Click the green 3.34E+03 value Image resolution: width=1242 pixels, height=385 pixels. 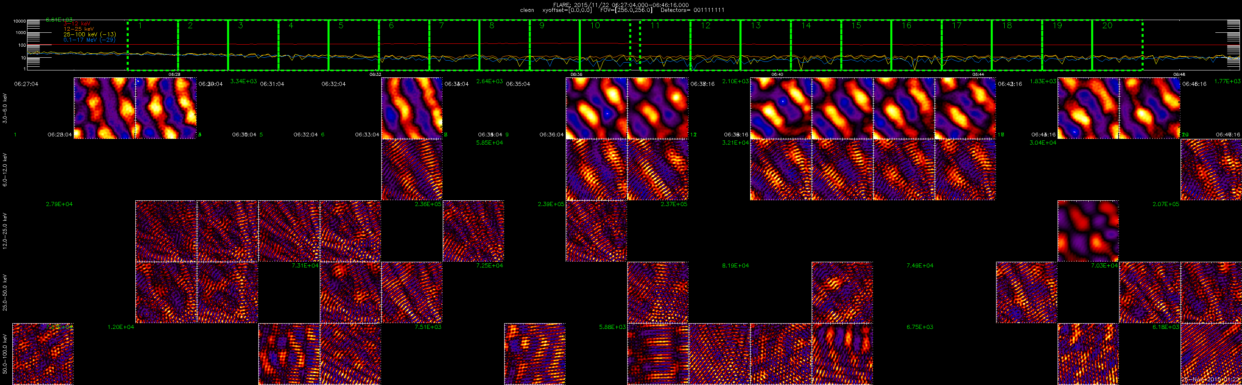[x=243, y=82]
